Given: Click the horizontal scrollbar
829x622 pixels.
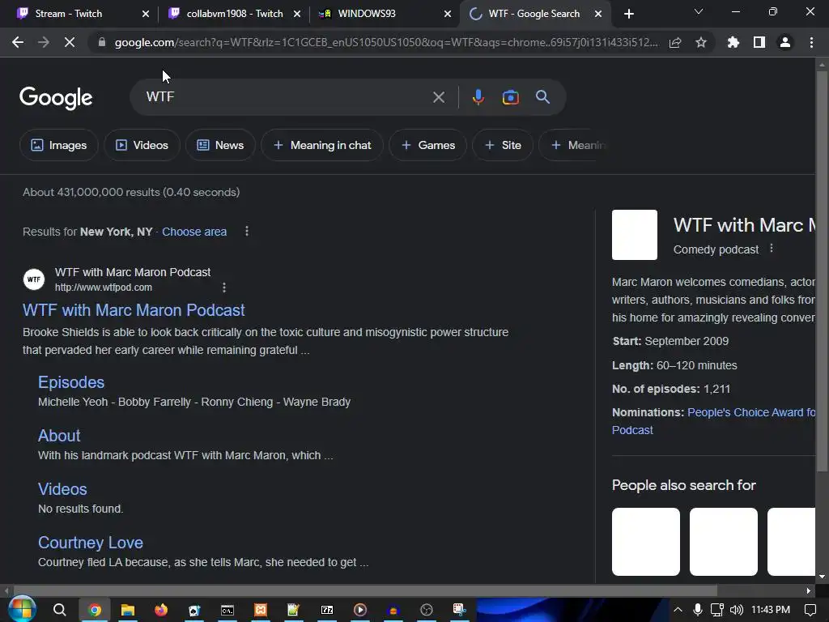Looking at the screenshot, I should pyautogui.click(x=365, y=590).
